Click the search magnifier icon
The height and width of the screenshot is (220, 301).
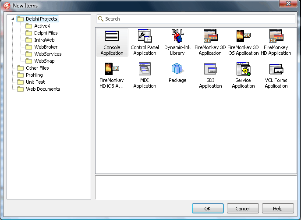[x=101, y=19]
